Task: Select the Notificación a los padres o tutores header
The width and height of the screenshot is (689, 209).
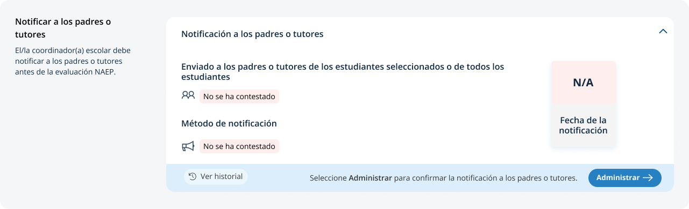Action: pos(252,34)
